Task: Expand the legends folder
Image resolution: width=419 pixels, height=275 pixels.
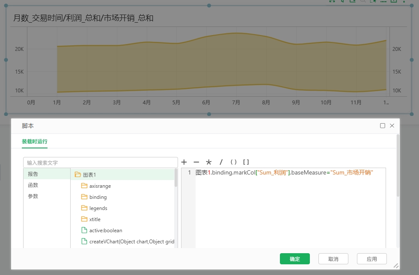Action: pyautogui.click(x=98, y=208)
